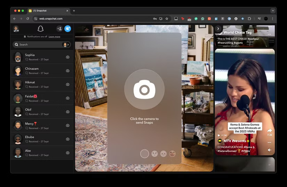Click the install app icon in address bar
The height and width of the screenshot is (187, 287).
[161, 19]
